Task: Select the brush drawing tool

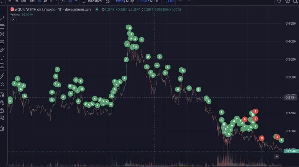Action: tap(2, 50)
